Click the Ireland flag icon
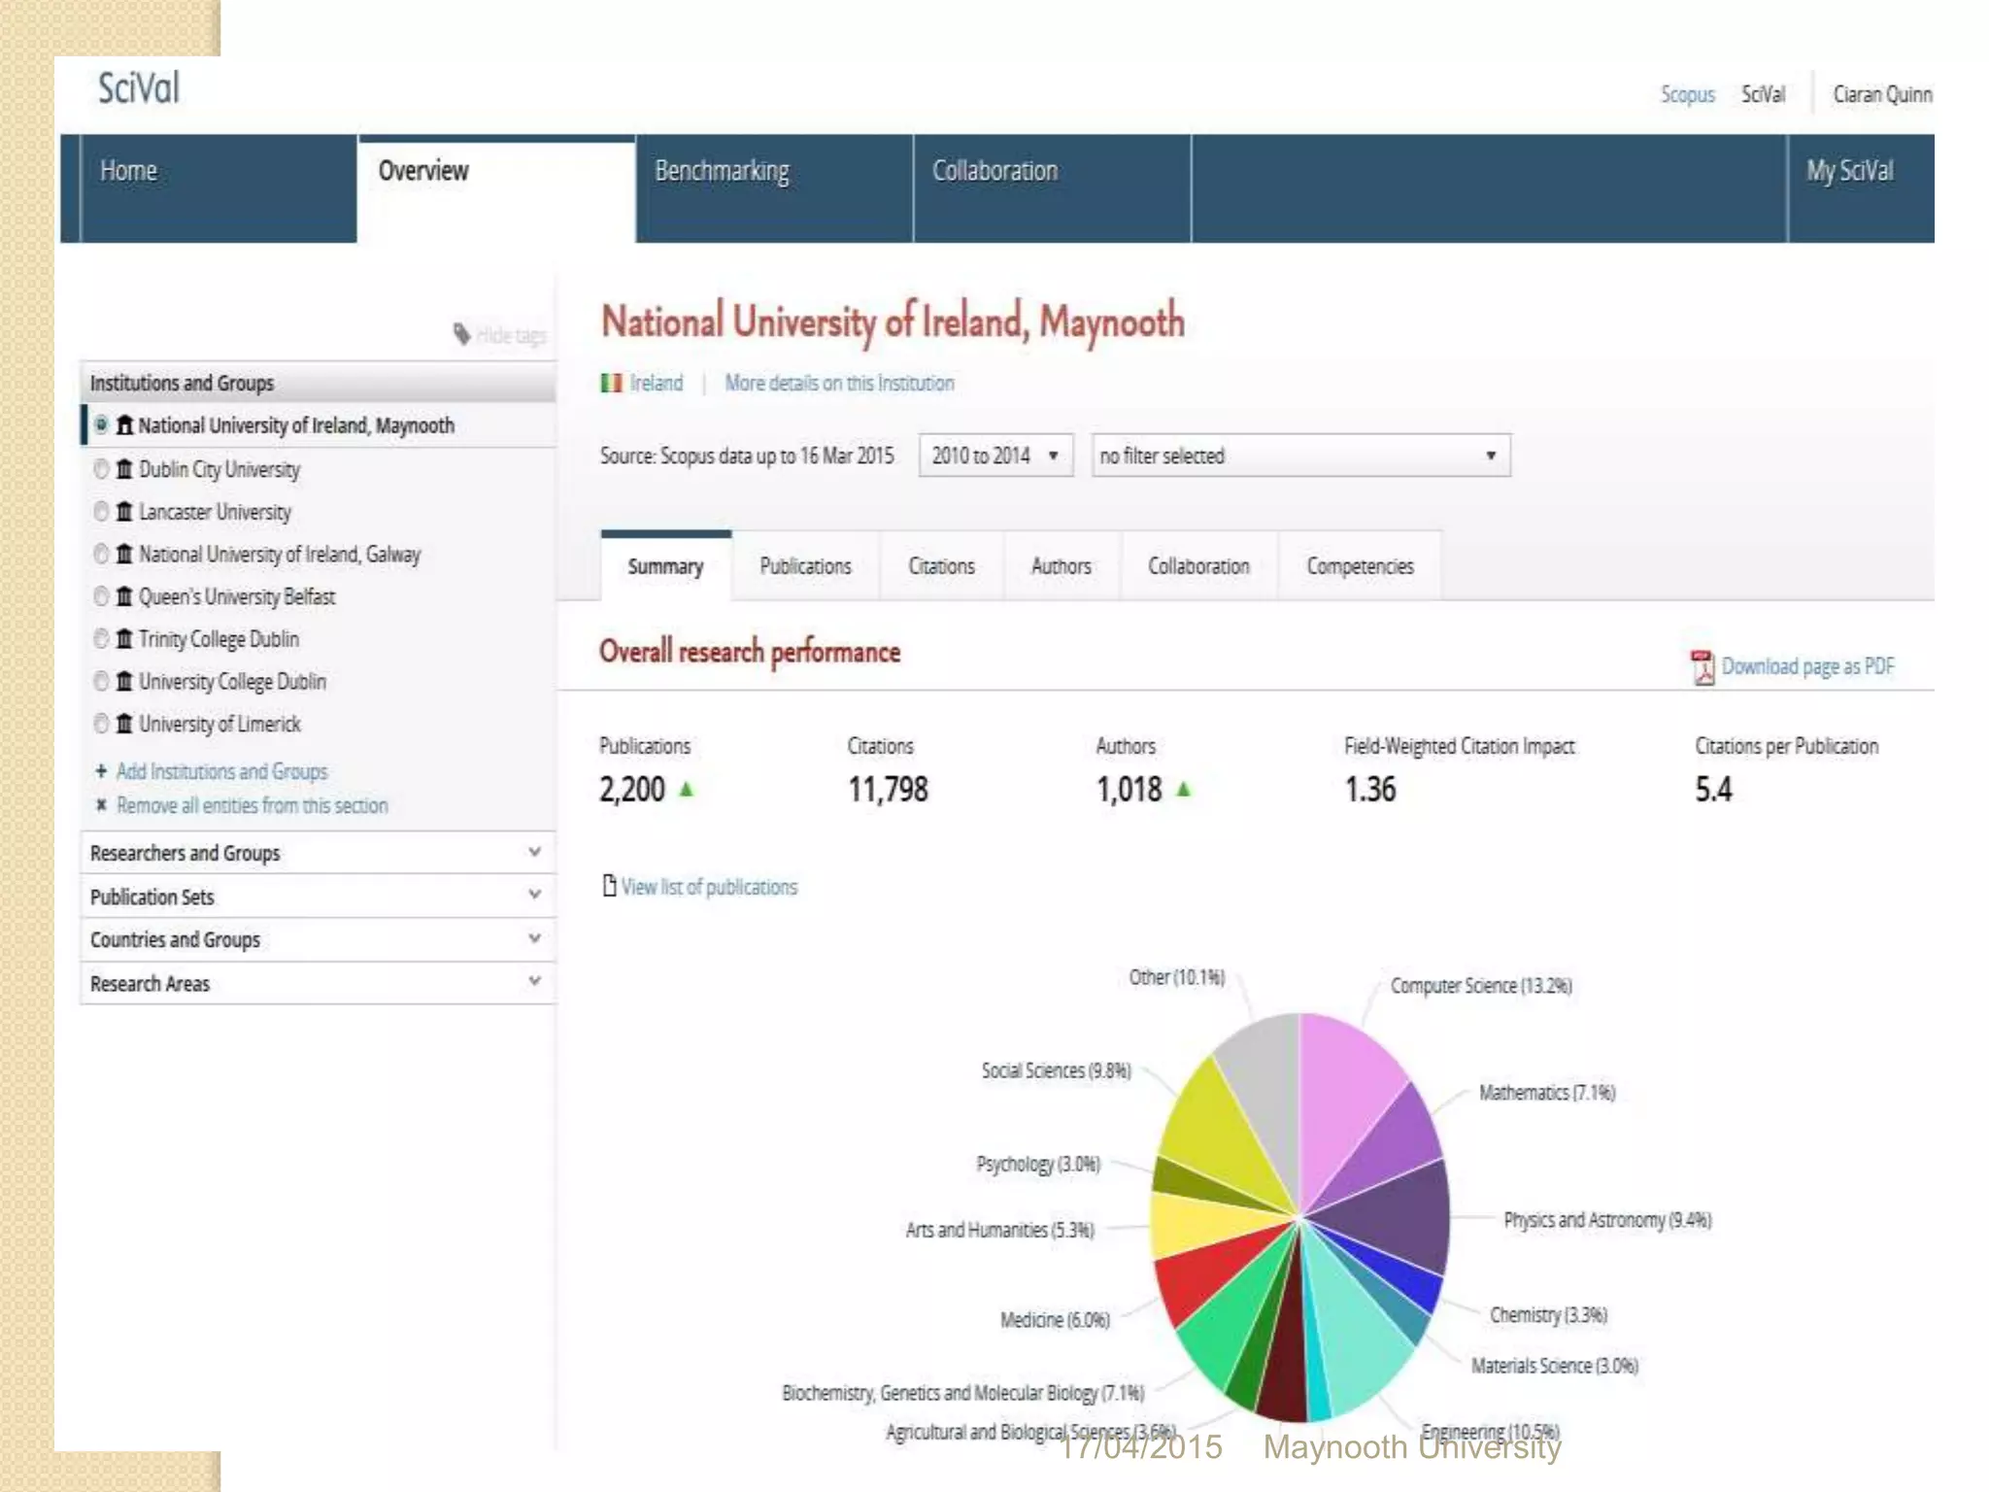This screenshot has width=1989, height=1492. (611, 384)
